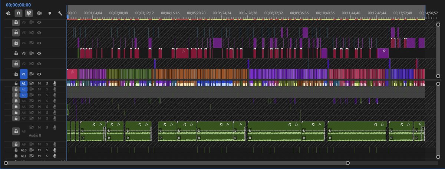
Task: Solo audio track A1
Action: 47,83
